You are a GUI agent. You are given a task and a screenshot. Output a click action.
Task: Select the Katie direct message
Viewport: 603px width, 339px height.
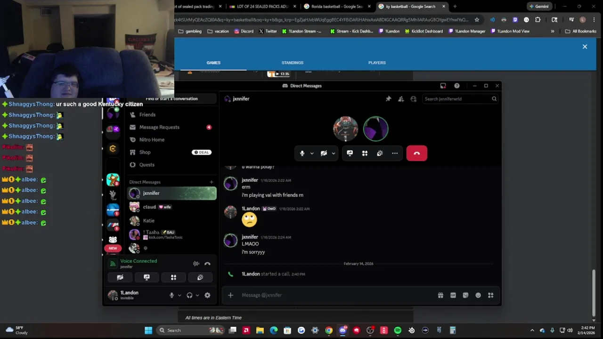[172, 220]
